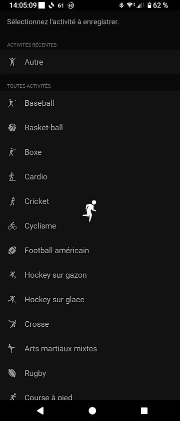Tap the Android back navigation button
The width and height of the screenshot is (180, 421).
click(x=40, y=410)
